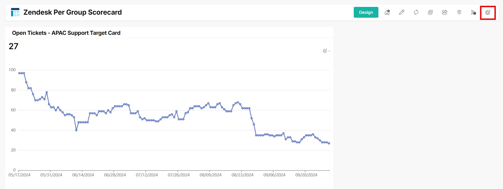Image resolution: width=503 pixels, height=189 pixels.
Task: Click the target goal icon in header toolbar
Action: (x=488, y=12)
